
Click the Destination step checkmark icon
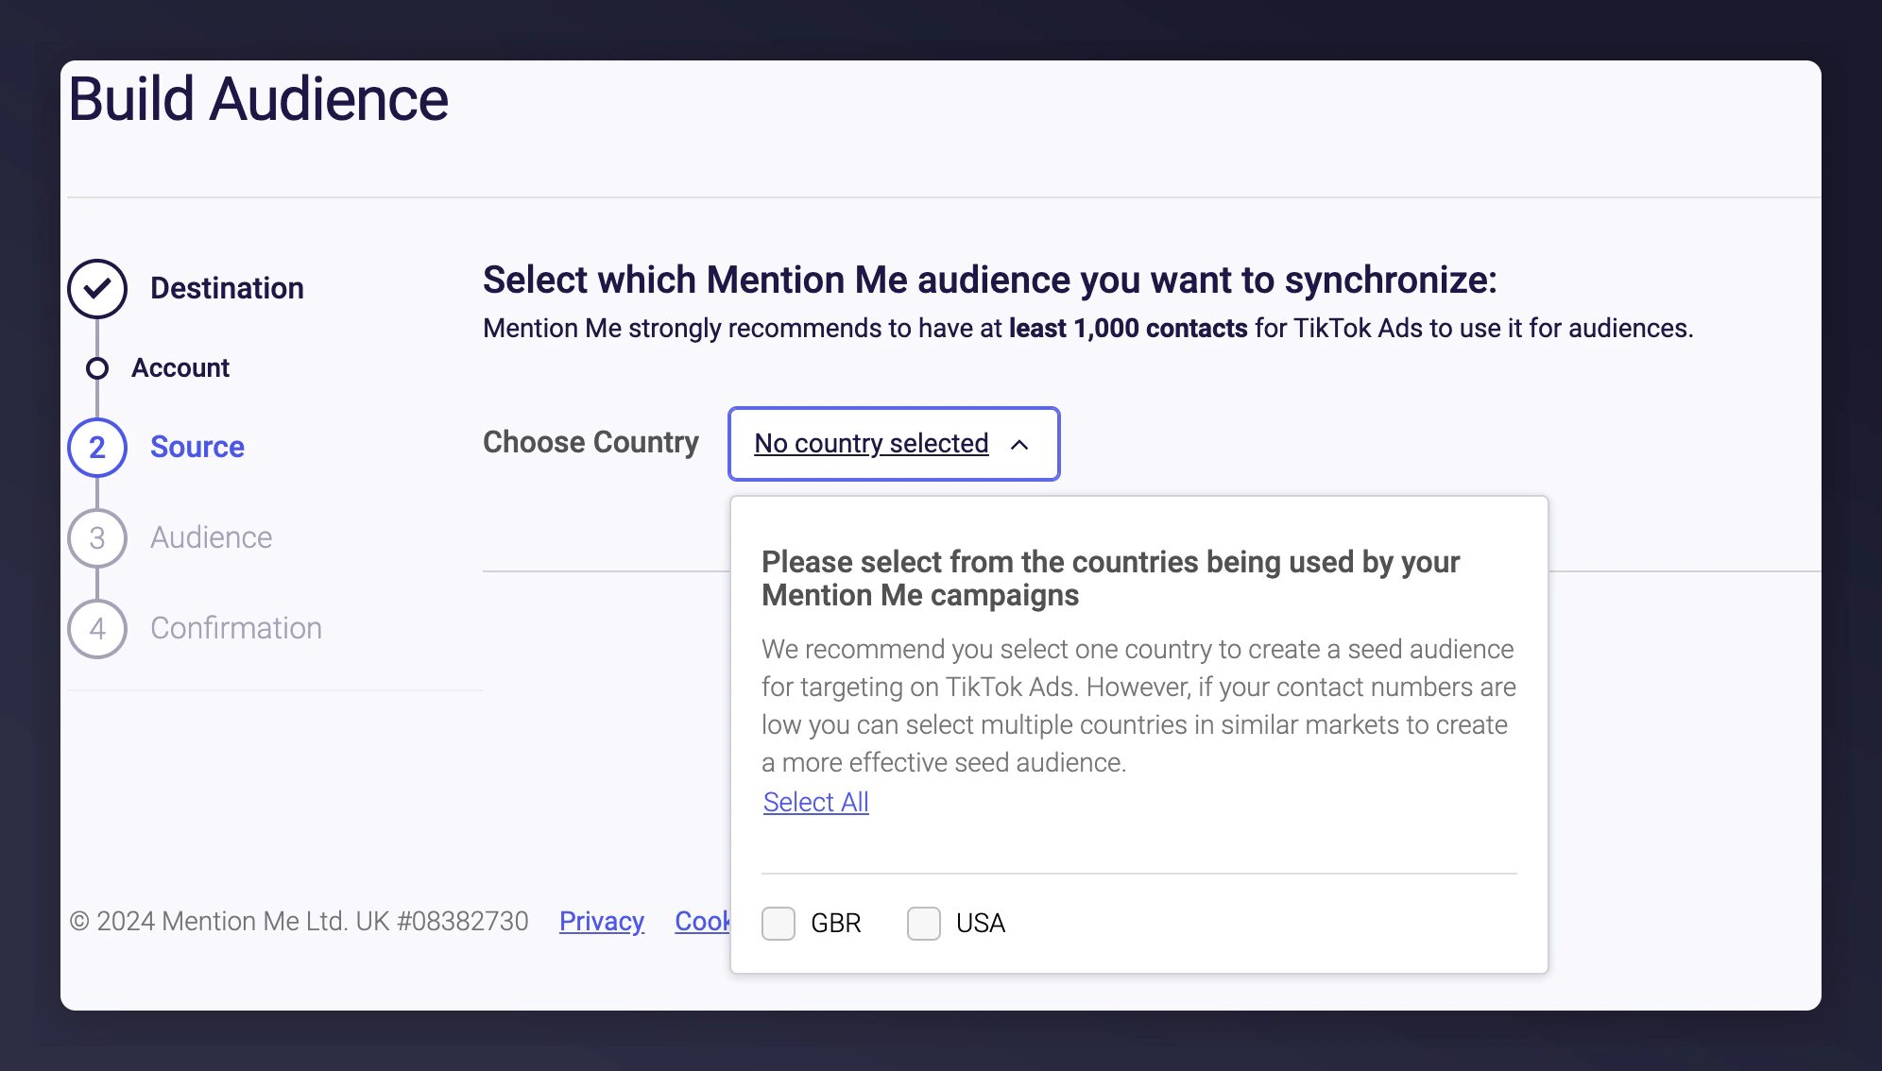tap(97, 289)
